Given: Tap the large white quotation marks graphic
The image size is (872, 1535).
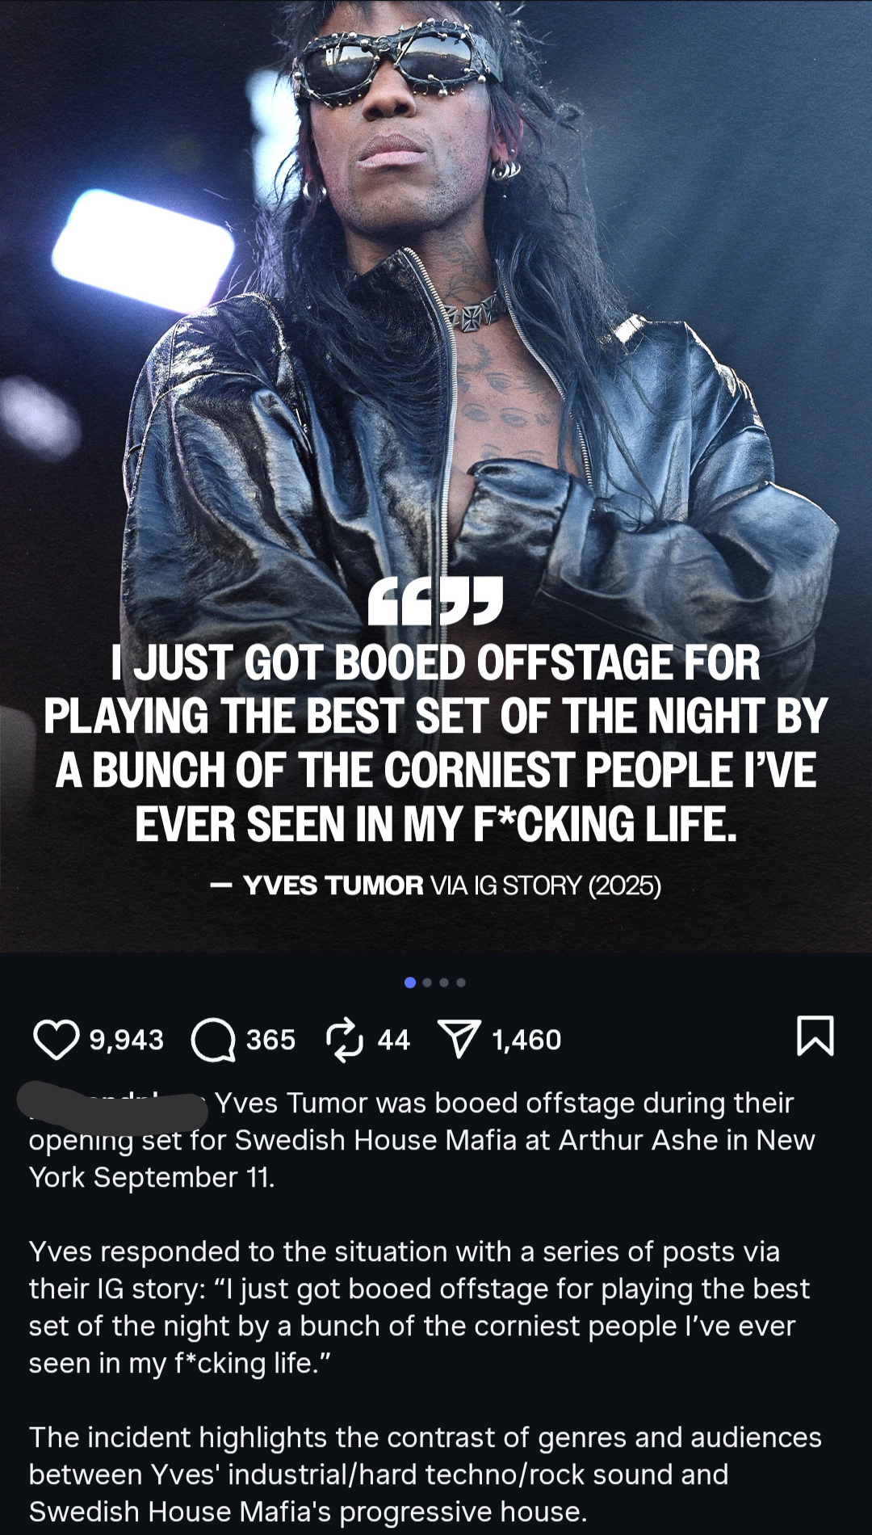Looking at the screenshot, I should coord(436,601).
